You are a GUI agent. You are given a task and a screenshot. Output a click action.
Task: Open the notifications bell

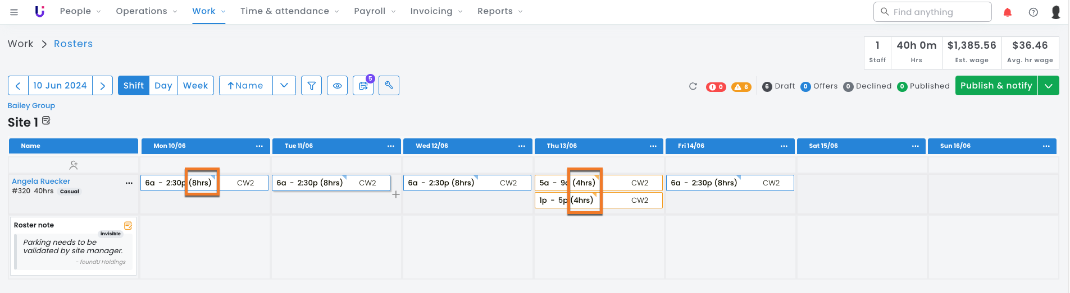click(1007, 12)
